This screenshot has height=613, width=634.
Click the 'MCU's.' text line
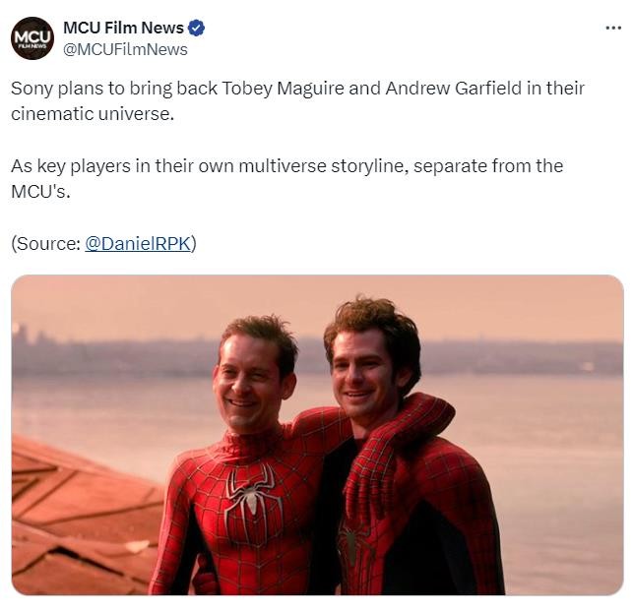point(40,191)
